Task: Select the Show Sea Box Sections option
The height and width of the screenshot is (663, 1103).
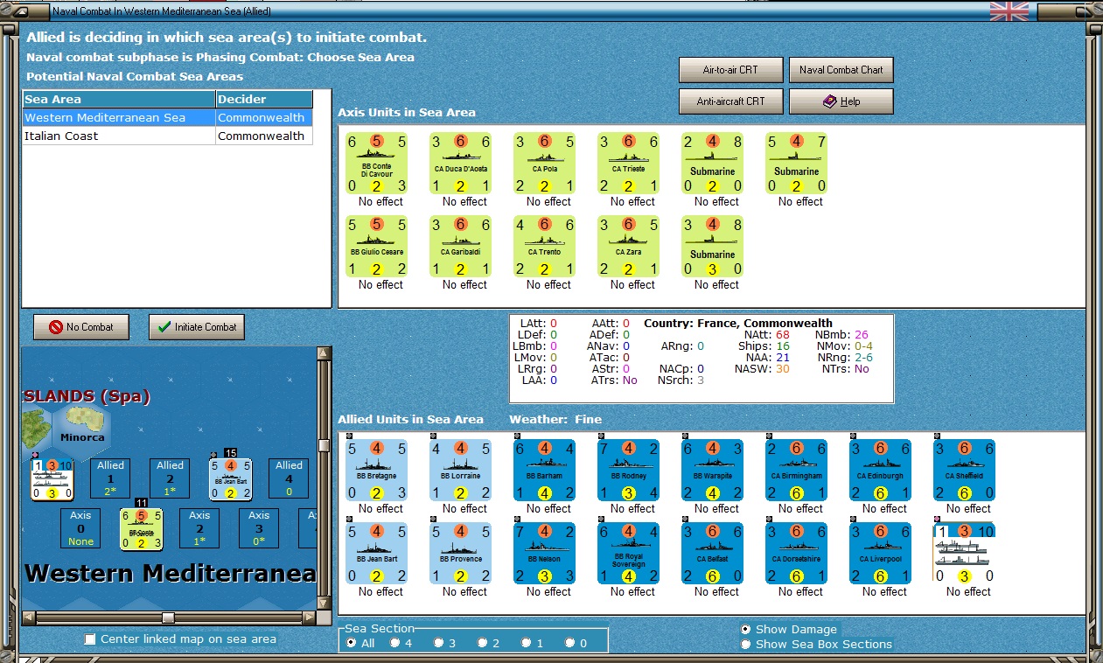Action: coord(745,645)
